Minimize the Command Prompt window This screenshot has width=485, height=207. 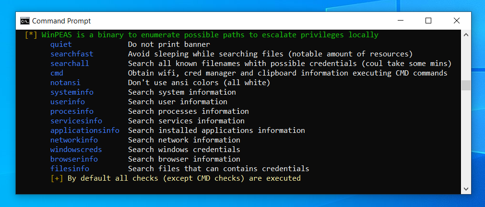(401, 21)
